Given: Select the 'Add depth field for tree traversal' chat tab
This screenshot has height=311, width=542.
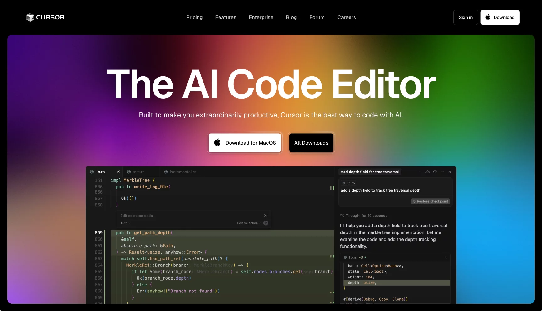Looking at the screenshot, I should (x=370, y=172).
